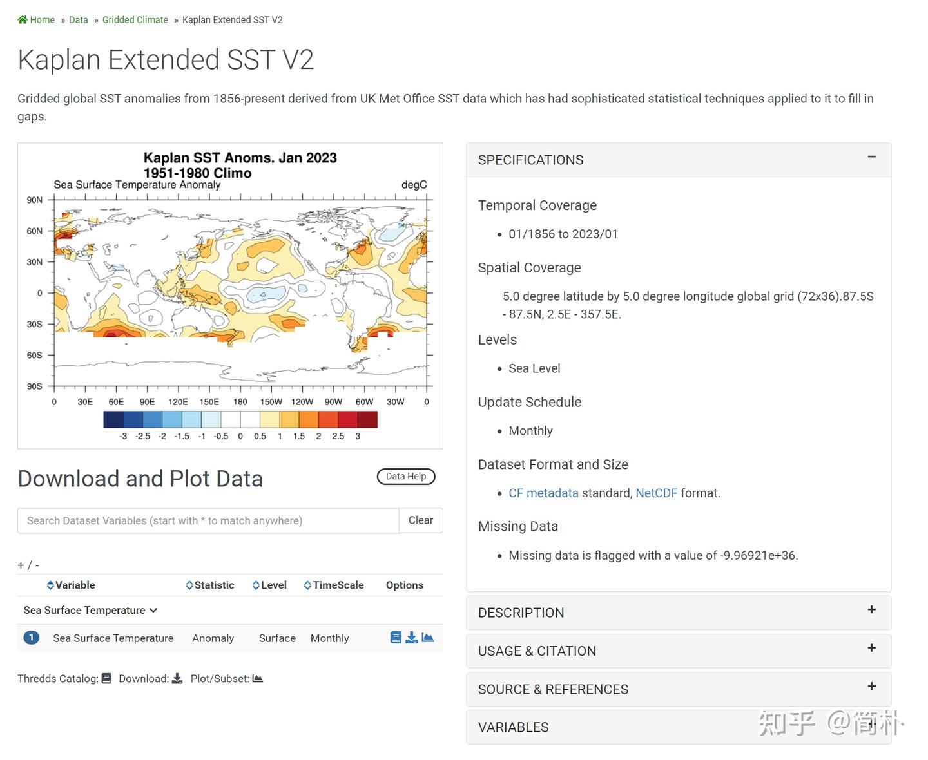The image size is (928, 760).
Task: Collapse the SPECIFICATIONS panel
Action: (x=871, y=157)
